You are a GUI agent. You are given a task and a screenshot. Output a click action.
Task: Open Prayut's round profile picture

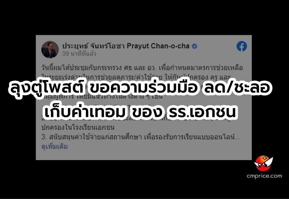[x=50, y=49]
